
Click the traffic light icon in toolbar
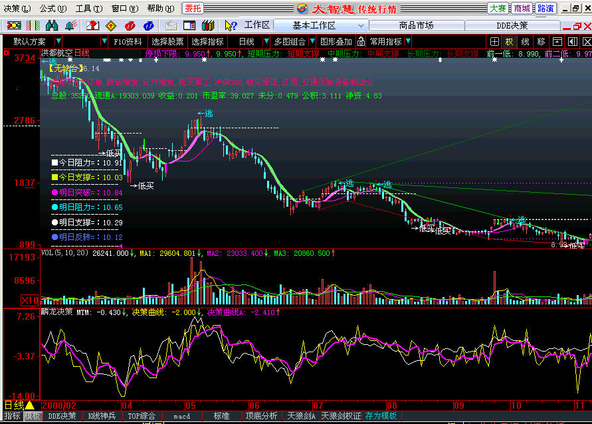pos(14,26)
